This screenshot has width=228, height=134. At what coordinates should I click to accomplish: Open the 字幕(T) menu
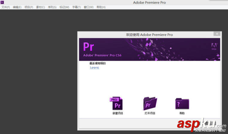coord(77,7)
